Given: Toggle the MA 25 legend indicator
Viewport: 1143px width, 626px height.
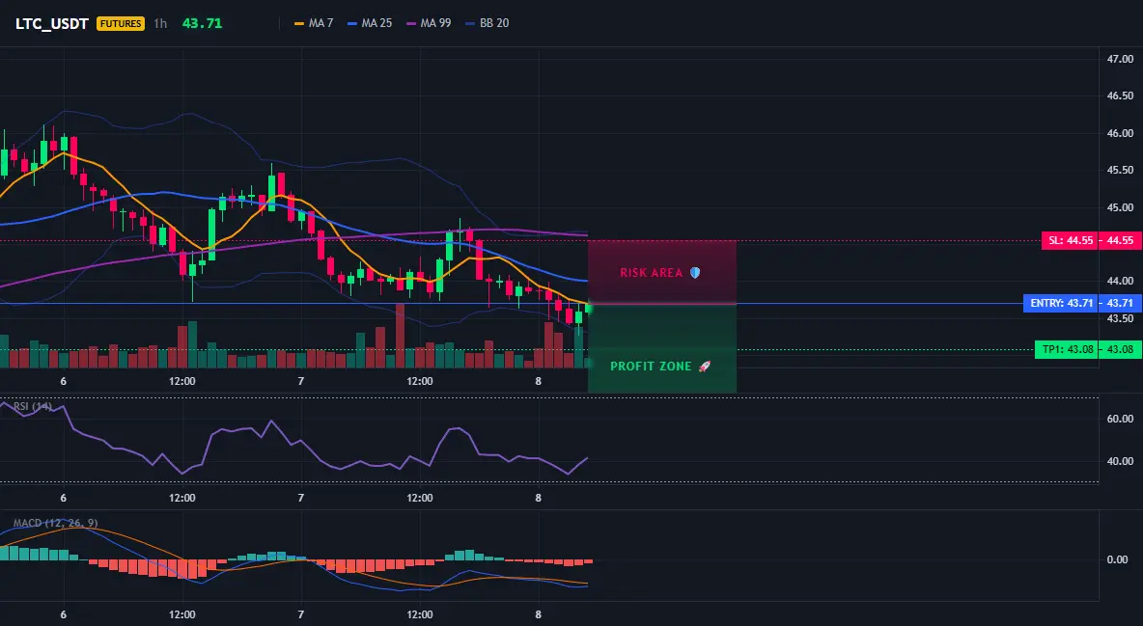Looking at the screenshot, I should [x=370, y=23].
